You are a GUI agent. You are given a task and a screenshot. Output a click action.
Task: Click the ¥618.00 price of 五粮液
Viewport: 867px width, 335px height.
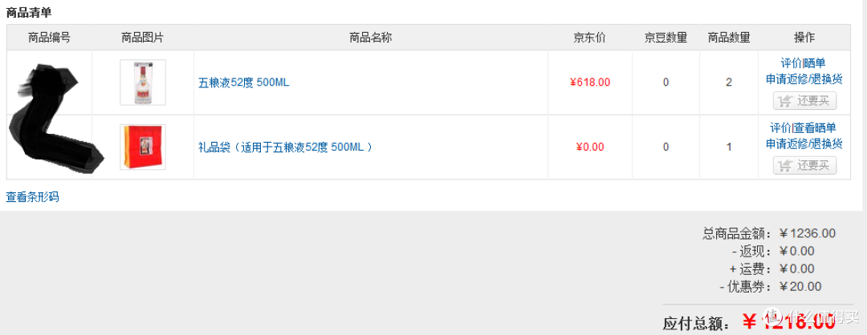(590, 83)
